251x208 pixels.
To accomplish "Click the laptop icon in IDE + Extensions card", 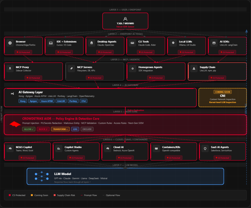I will pos(51,43).
